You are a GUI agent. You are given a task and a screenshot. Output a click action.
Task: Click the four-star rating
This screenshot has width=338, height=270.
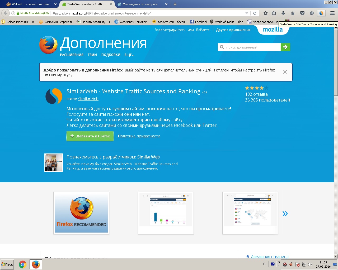coord(257,88)
